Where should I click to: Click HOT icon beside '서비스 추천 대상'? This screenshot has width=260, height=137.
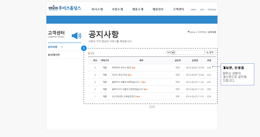point(130,75)
